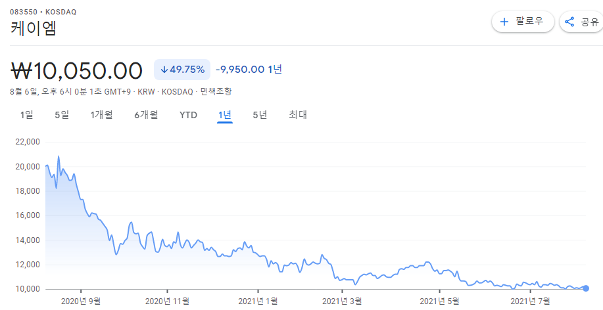Click the ↓49.75% change badge
Viewport: 603px width, 310px height.
coord(182,70)
